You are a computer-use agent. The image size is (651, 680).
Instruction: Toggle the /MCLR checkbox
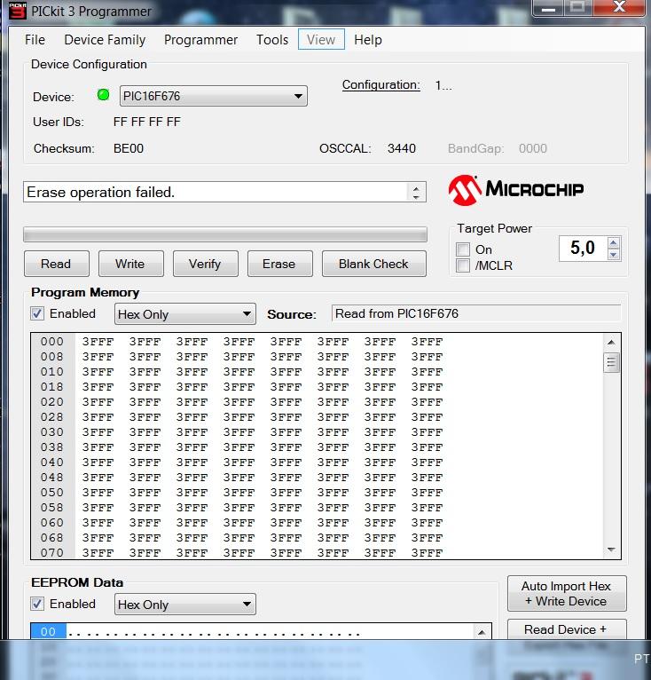[463, 265]
